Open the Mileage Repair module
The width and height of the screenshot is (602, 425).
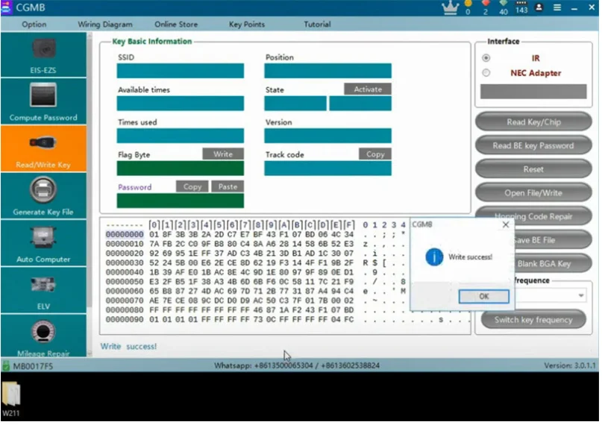pyautogui.click(x=43, y=336)
